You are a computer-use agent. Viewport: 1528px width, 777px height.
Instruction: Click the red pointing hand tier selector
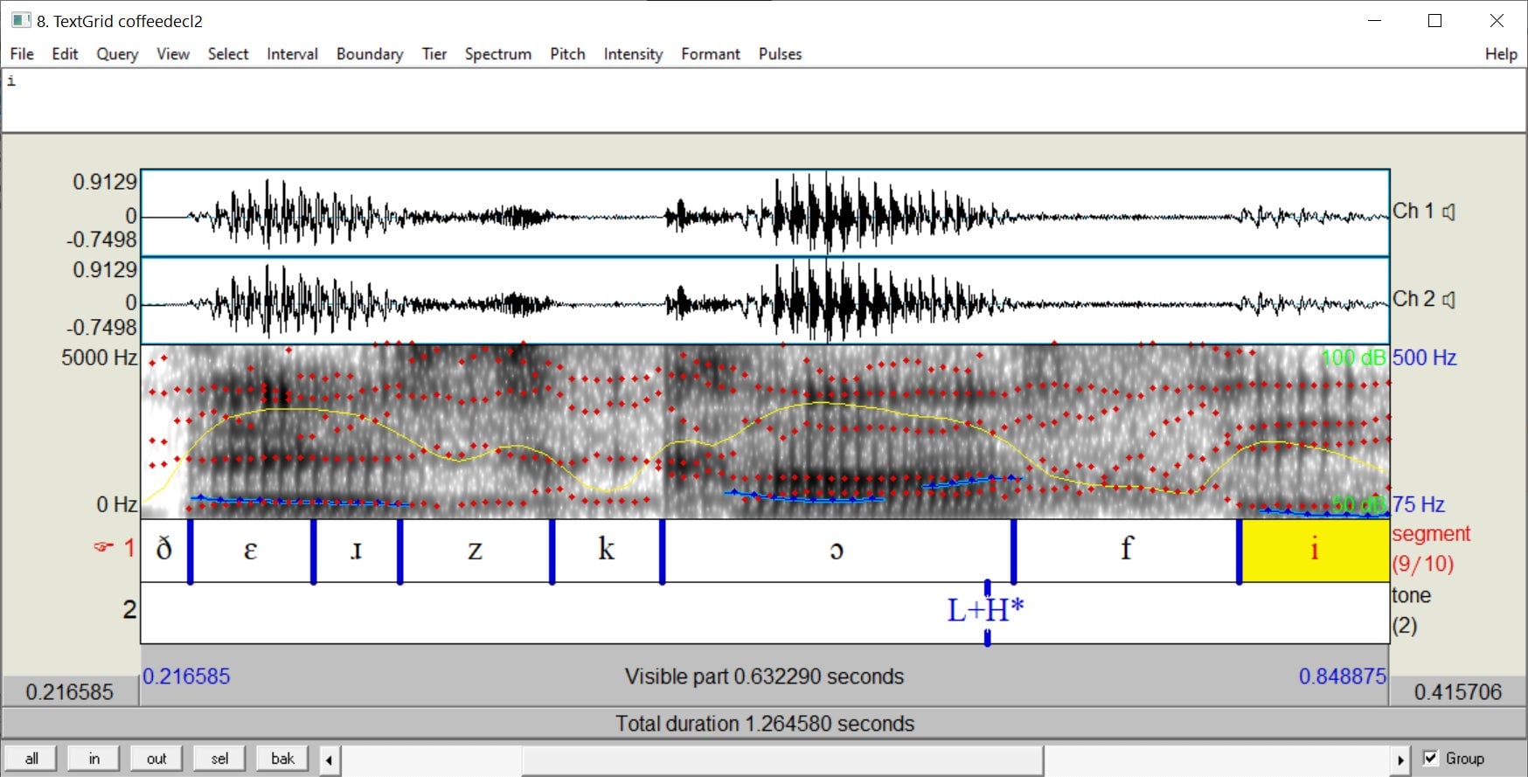104,548
